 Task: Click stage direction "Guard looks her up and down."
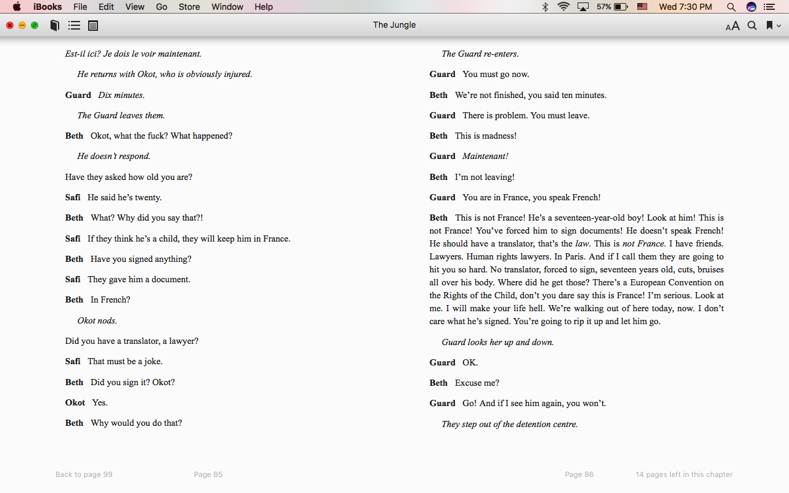coord(497,343)
